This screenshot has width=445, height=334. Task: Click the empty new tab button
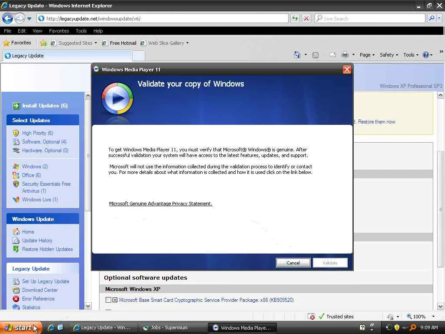pyautogui.click(x=139, y=56)
